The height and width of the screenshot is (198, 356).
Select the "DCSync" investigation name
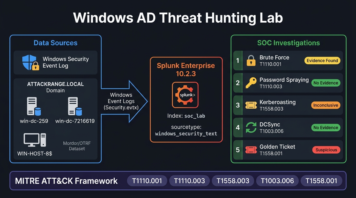pos(270,125)
